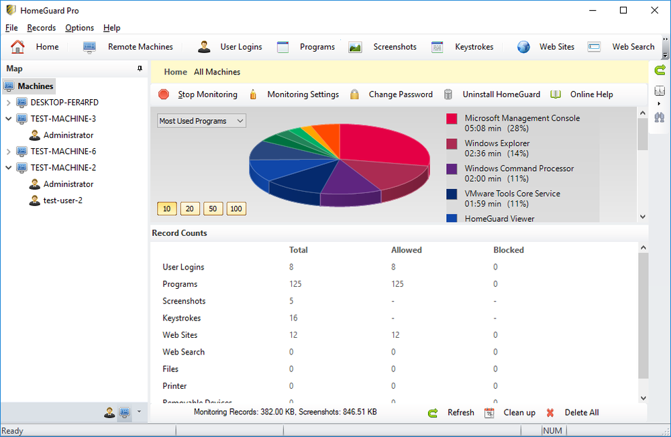Click the binoculars search icon in right sidebar
Image resolution: width=671 pixels, height=437 pixels.
click(660, 117)
